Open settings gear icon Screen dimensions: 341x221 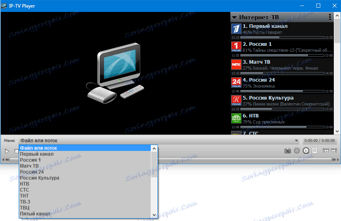[x=297, y=151]
